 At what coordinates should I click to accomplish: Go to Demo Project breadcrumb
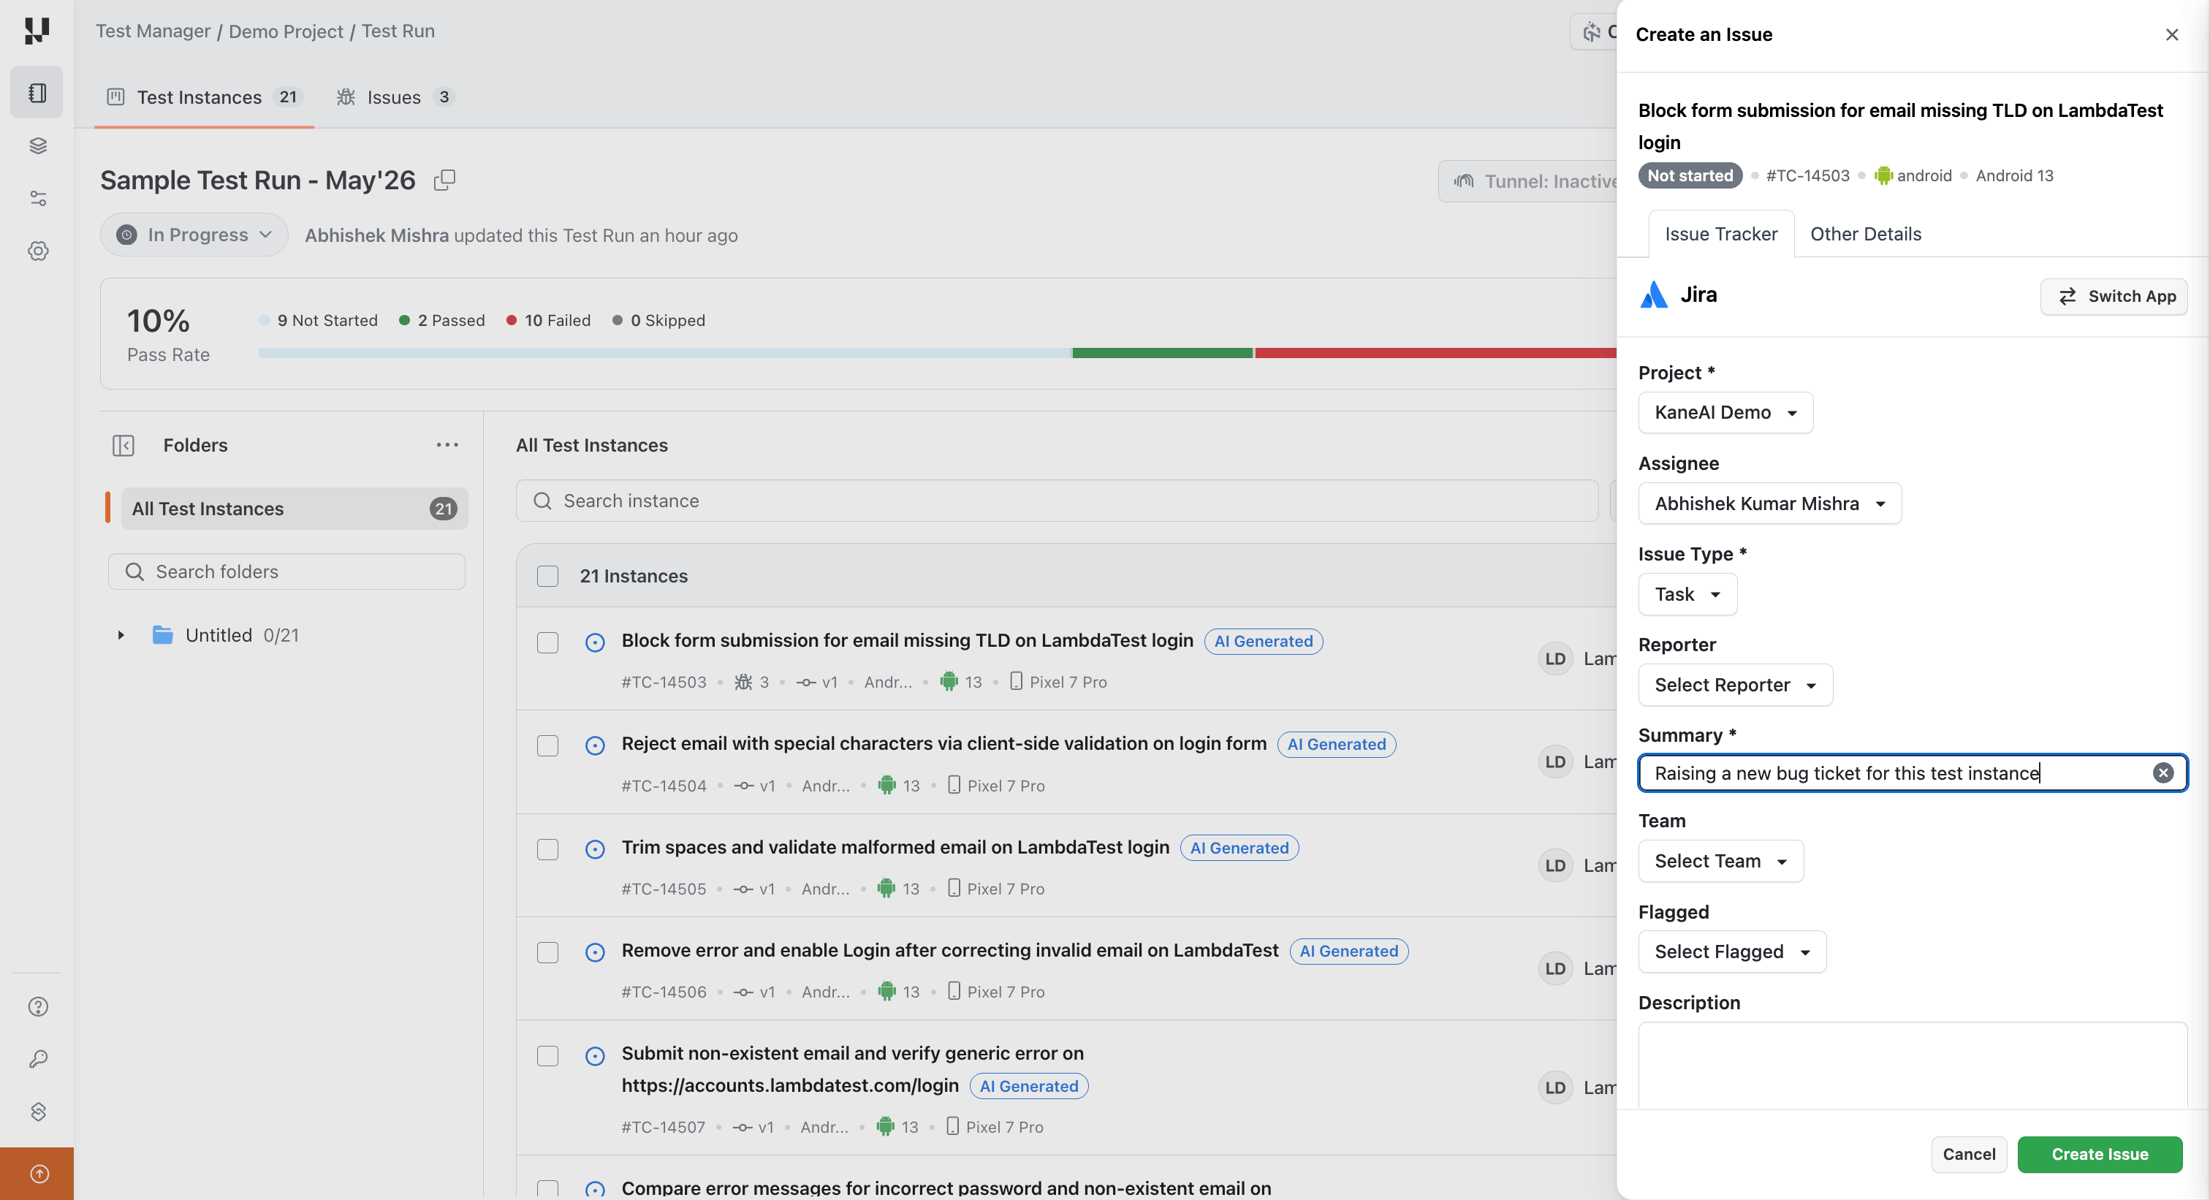point(286,31)
